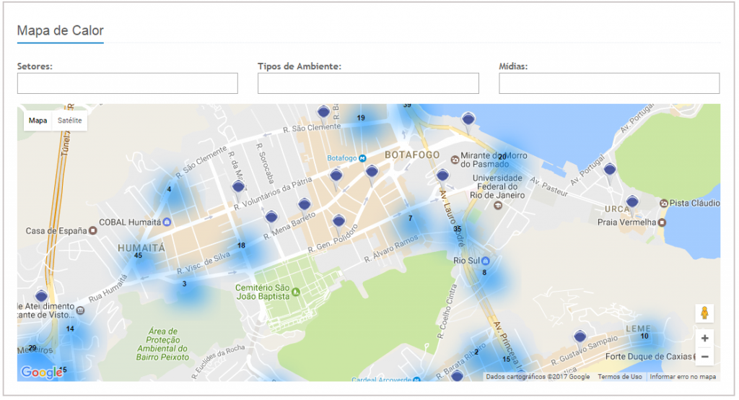This screenshot has height=400, width=739.
Task: Select heat cluster labeled 7
Action: [x=411, y=218]
